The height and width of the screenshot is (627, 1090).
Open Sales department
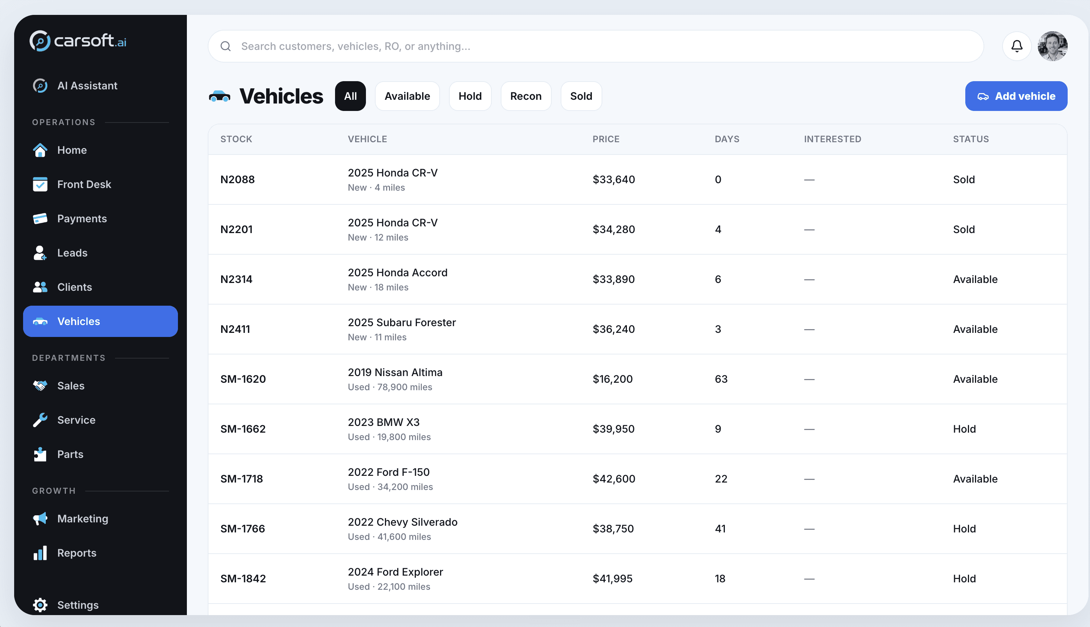coord(100,385)
